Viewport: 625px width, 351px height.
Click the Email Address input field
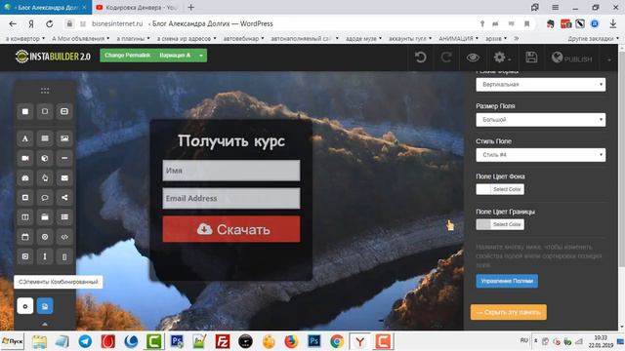coord(231,198)
